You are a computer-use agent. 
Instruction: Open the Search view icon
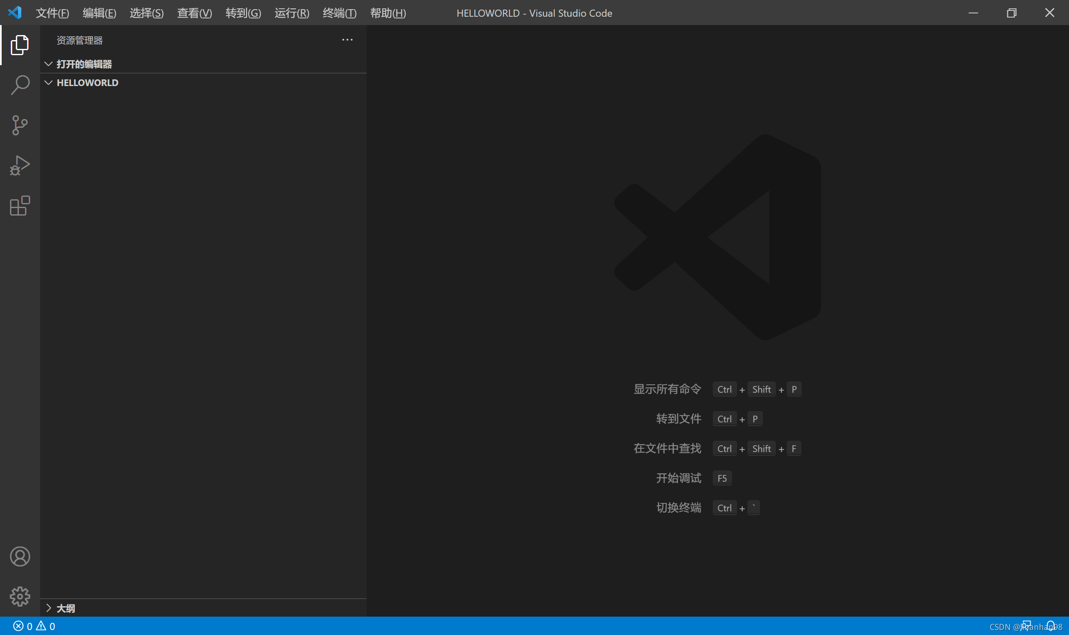coord(20,85)
